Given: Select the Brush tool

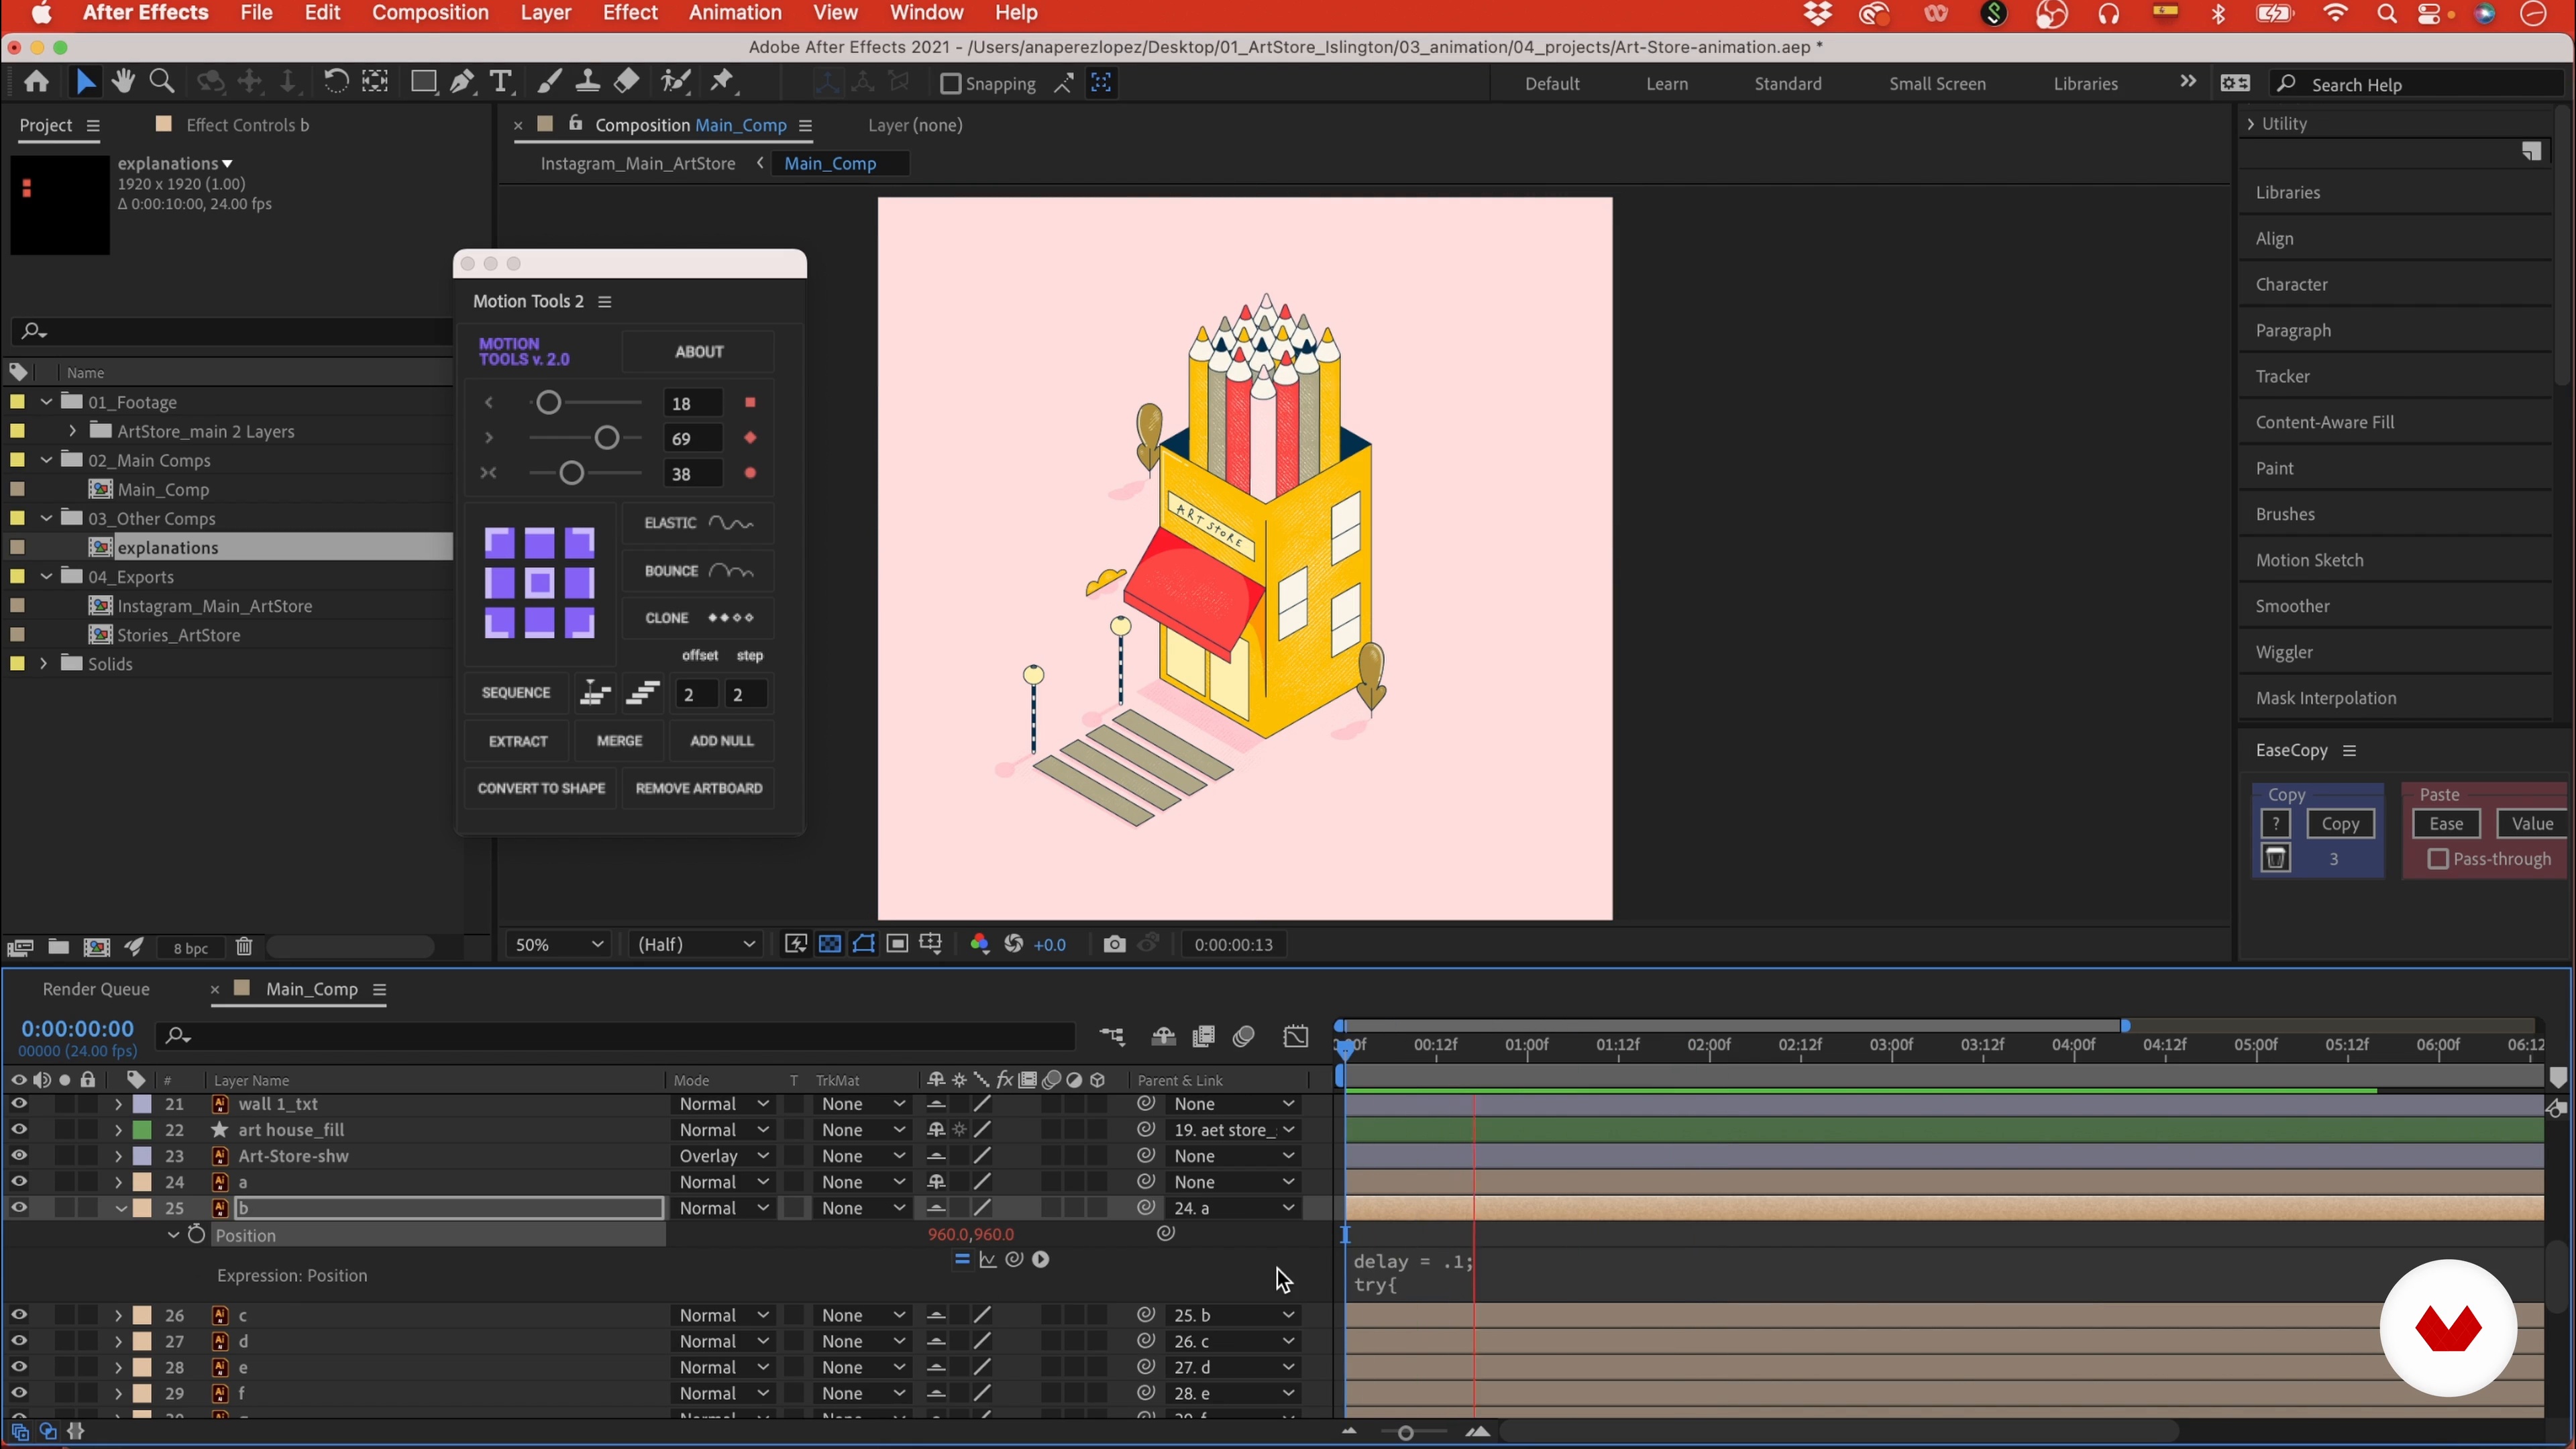Looking at the screenshot, I should (549, 82).
